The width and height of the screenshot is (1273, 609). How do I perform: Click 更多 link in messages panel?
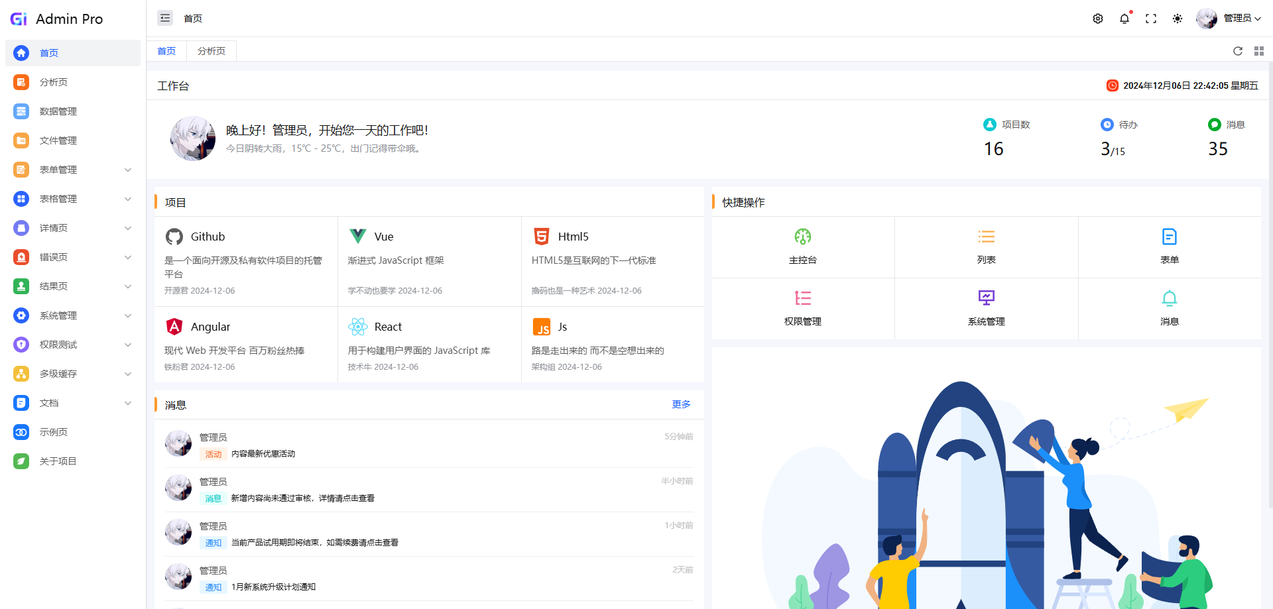pyautogui.click(x=681, y=404)
